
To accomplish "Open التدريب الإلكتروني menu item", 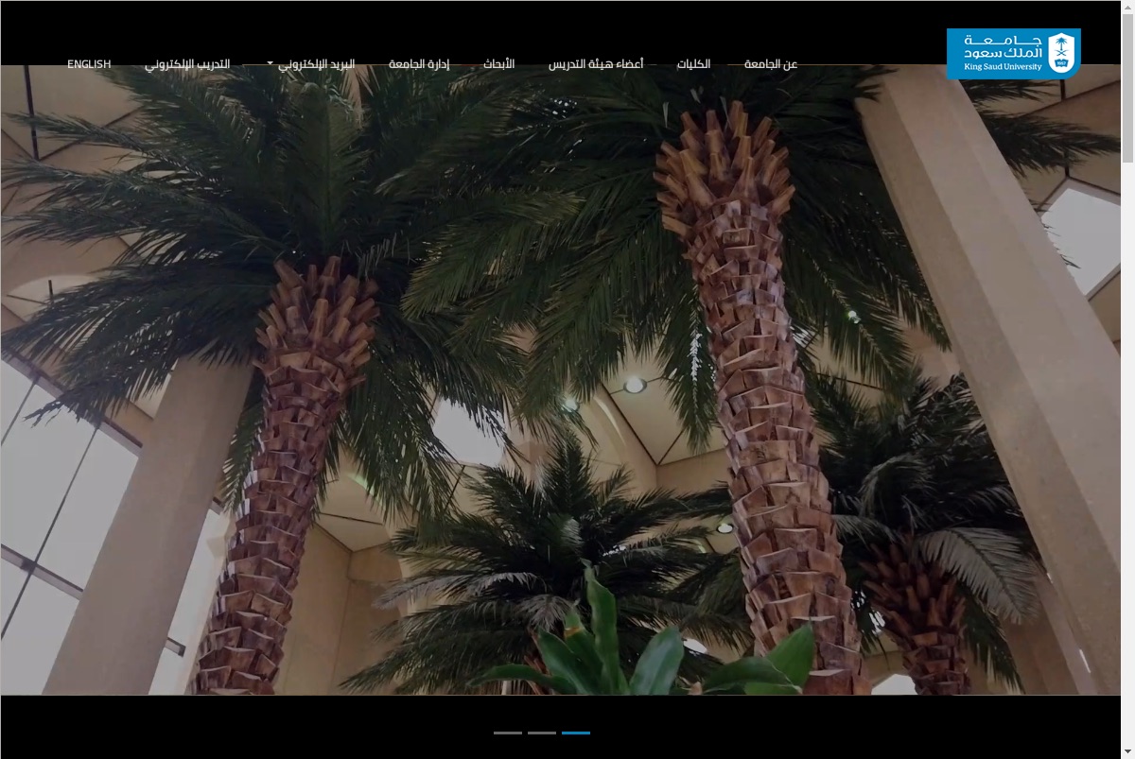I will coord(187,64).
